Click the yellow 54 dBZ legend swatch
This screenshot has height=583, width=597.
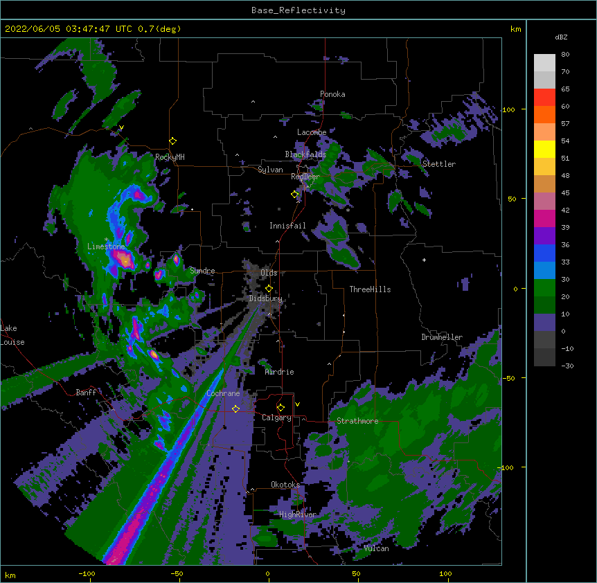[x=544, y=149]
